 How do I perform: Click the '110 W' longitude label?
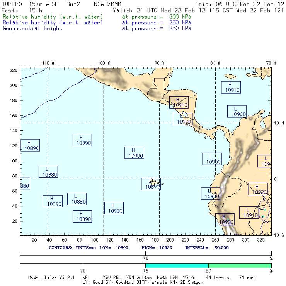click(48, 63)
